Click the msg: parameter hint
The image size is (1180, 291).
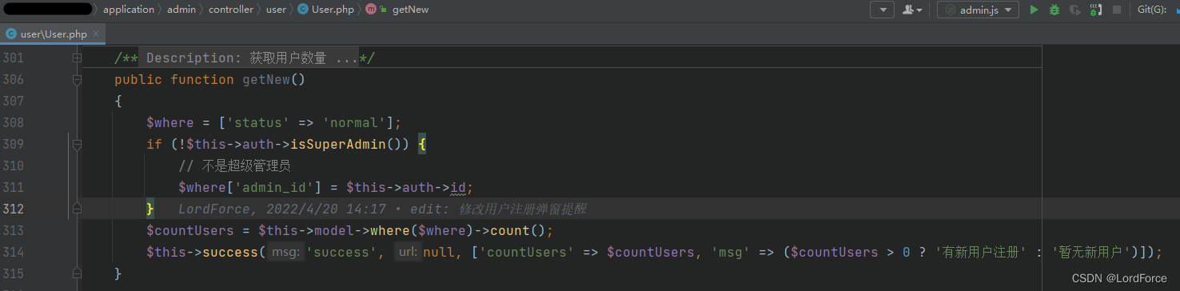[x=285, y=252]
